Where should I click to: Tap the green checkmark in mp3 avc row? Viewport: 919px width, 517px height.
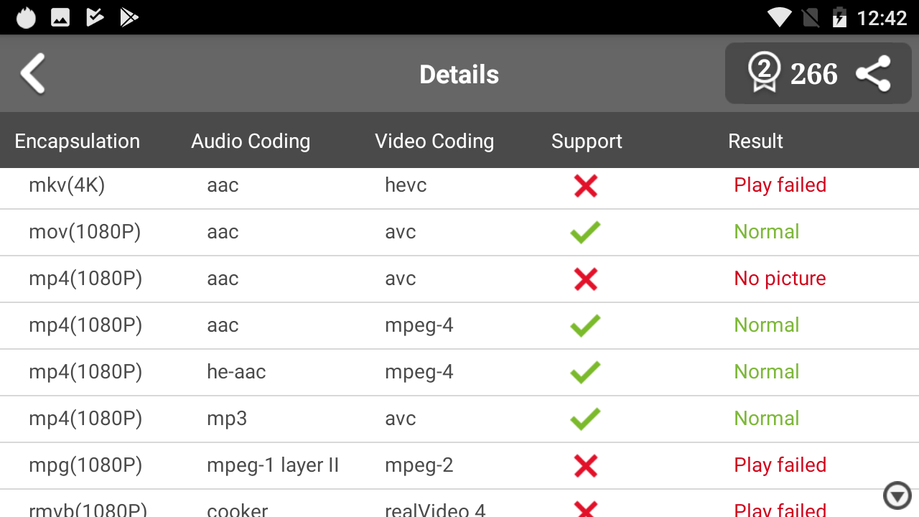tap(586, 419)
